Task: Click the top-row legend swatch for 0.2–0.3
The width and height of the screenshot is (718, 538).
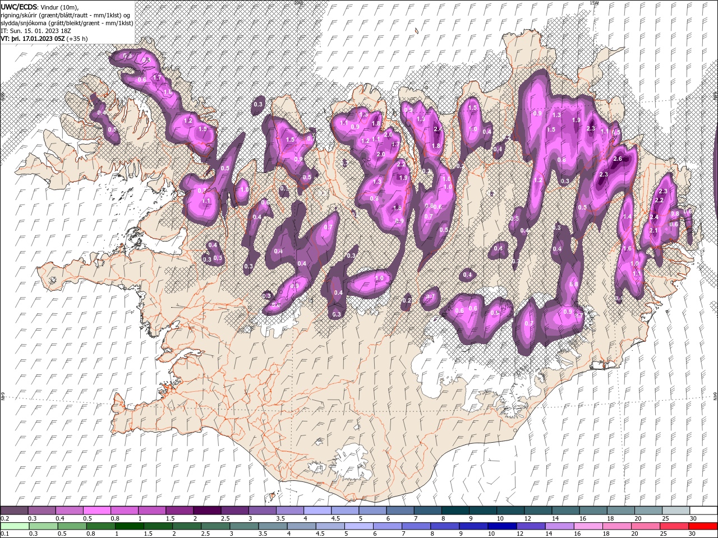Action: click(15, 511)
